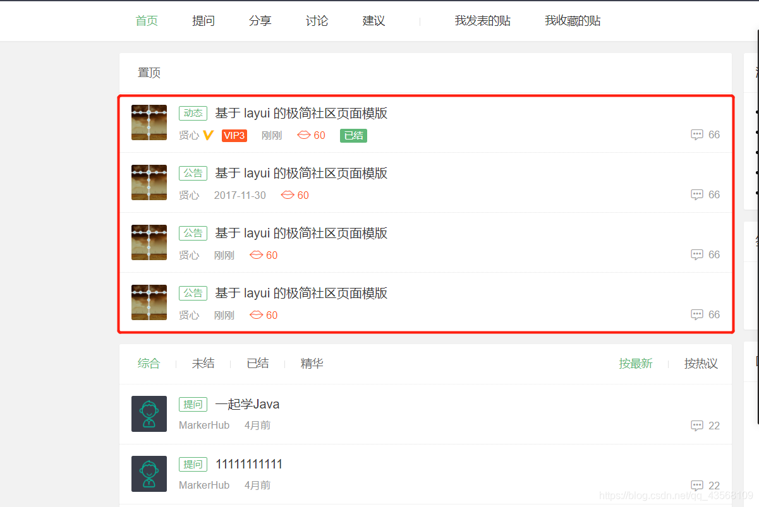Click the yellow verified checkmark beside 贤心
Screen dimensions: 759x507
point(209,135)
